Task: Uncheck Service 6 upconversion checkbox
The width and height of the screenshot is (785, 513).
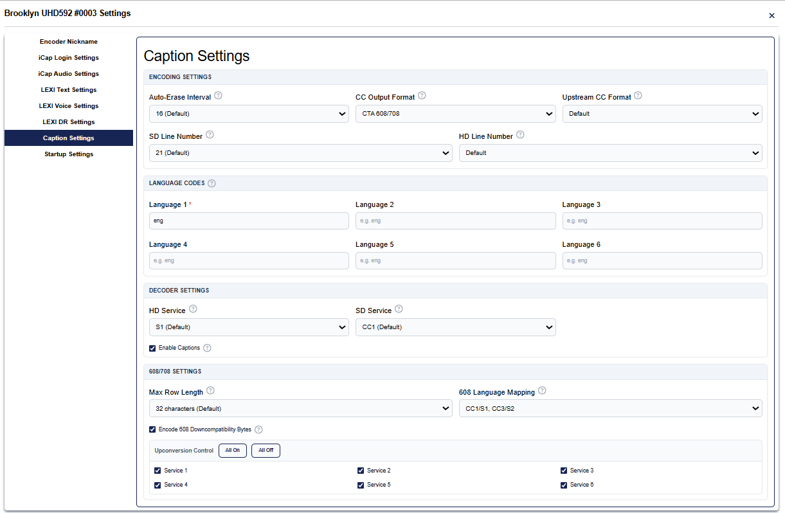Action: click(x=564, y=485)
